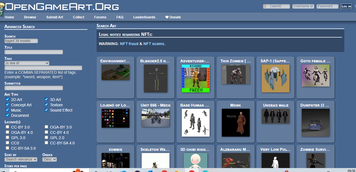This screenshot has width=356, height=172.
Task: Open the Blender2.5 humanoid rig thumbnail
Action: 155,78
